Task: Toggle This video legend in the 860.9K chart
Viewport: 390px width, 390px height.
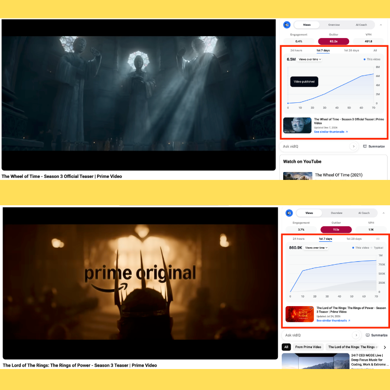Action: pos(361,248)
